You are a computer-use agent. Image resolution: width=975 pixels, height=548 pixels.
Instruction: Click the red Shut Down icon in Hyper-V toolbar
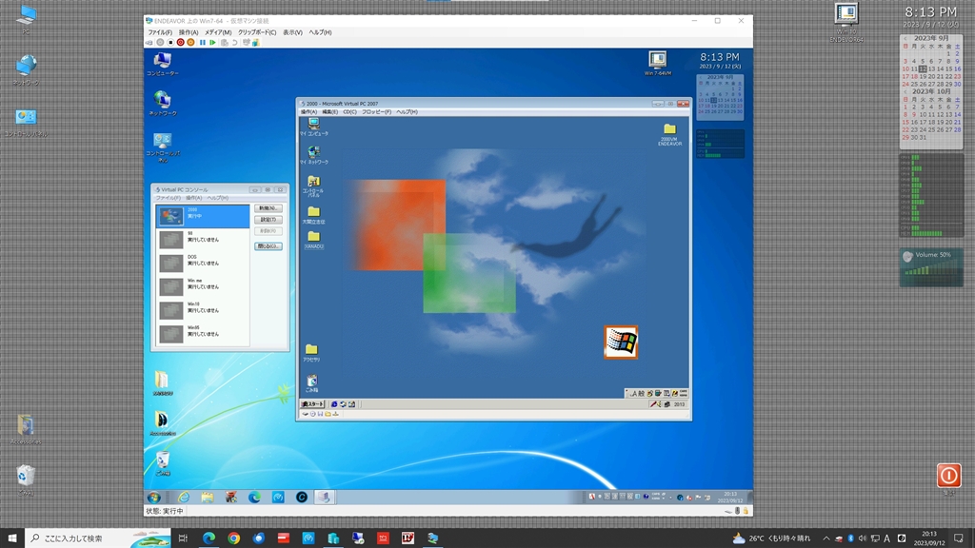[x=180, y=43]
